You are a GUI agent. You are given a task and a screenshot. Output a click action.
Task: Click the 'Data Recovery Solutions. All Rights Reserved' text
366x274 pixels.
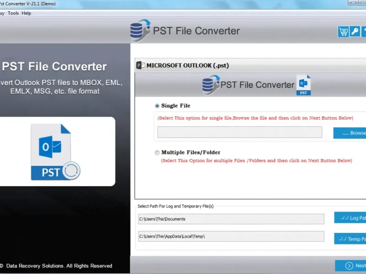click(x=59, y=266)
